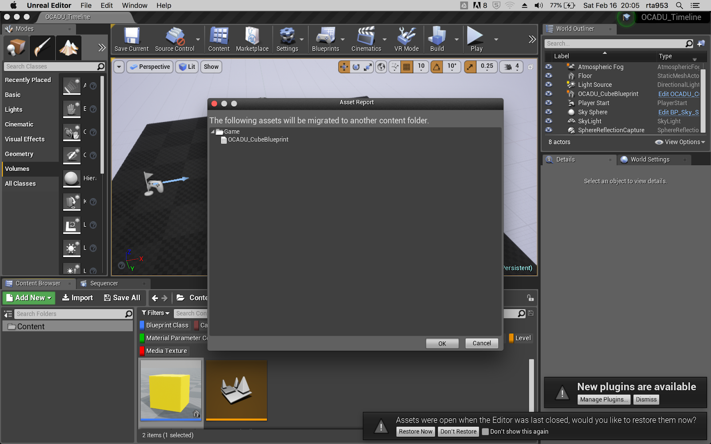Hide the Floor actor in outliner
The height and width of the screenshot is (444, 711).
click(x=549, y=75)
